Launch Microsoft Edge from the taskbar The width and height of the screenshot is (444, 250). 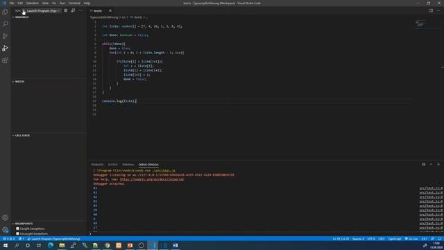[x=51, y=245]
